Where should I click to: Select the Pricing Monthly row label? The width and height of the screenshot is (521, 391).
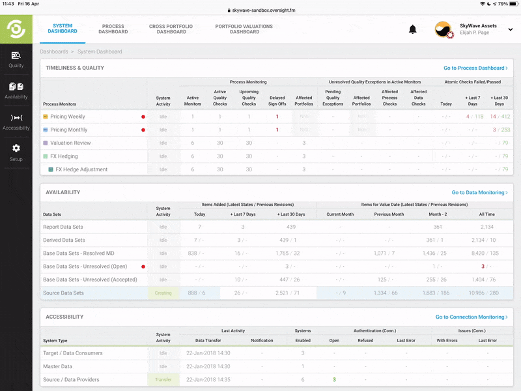click(x=69, y=130)
